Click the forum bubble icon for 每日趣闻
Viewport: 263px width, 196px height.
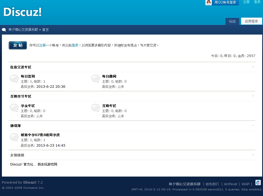[x=96, y=79]
